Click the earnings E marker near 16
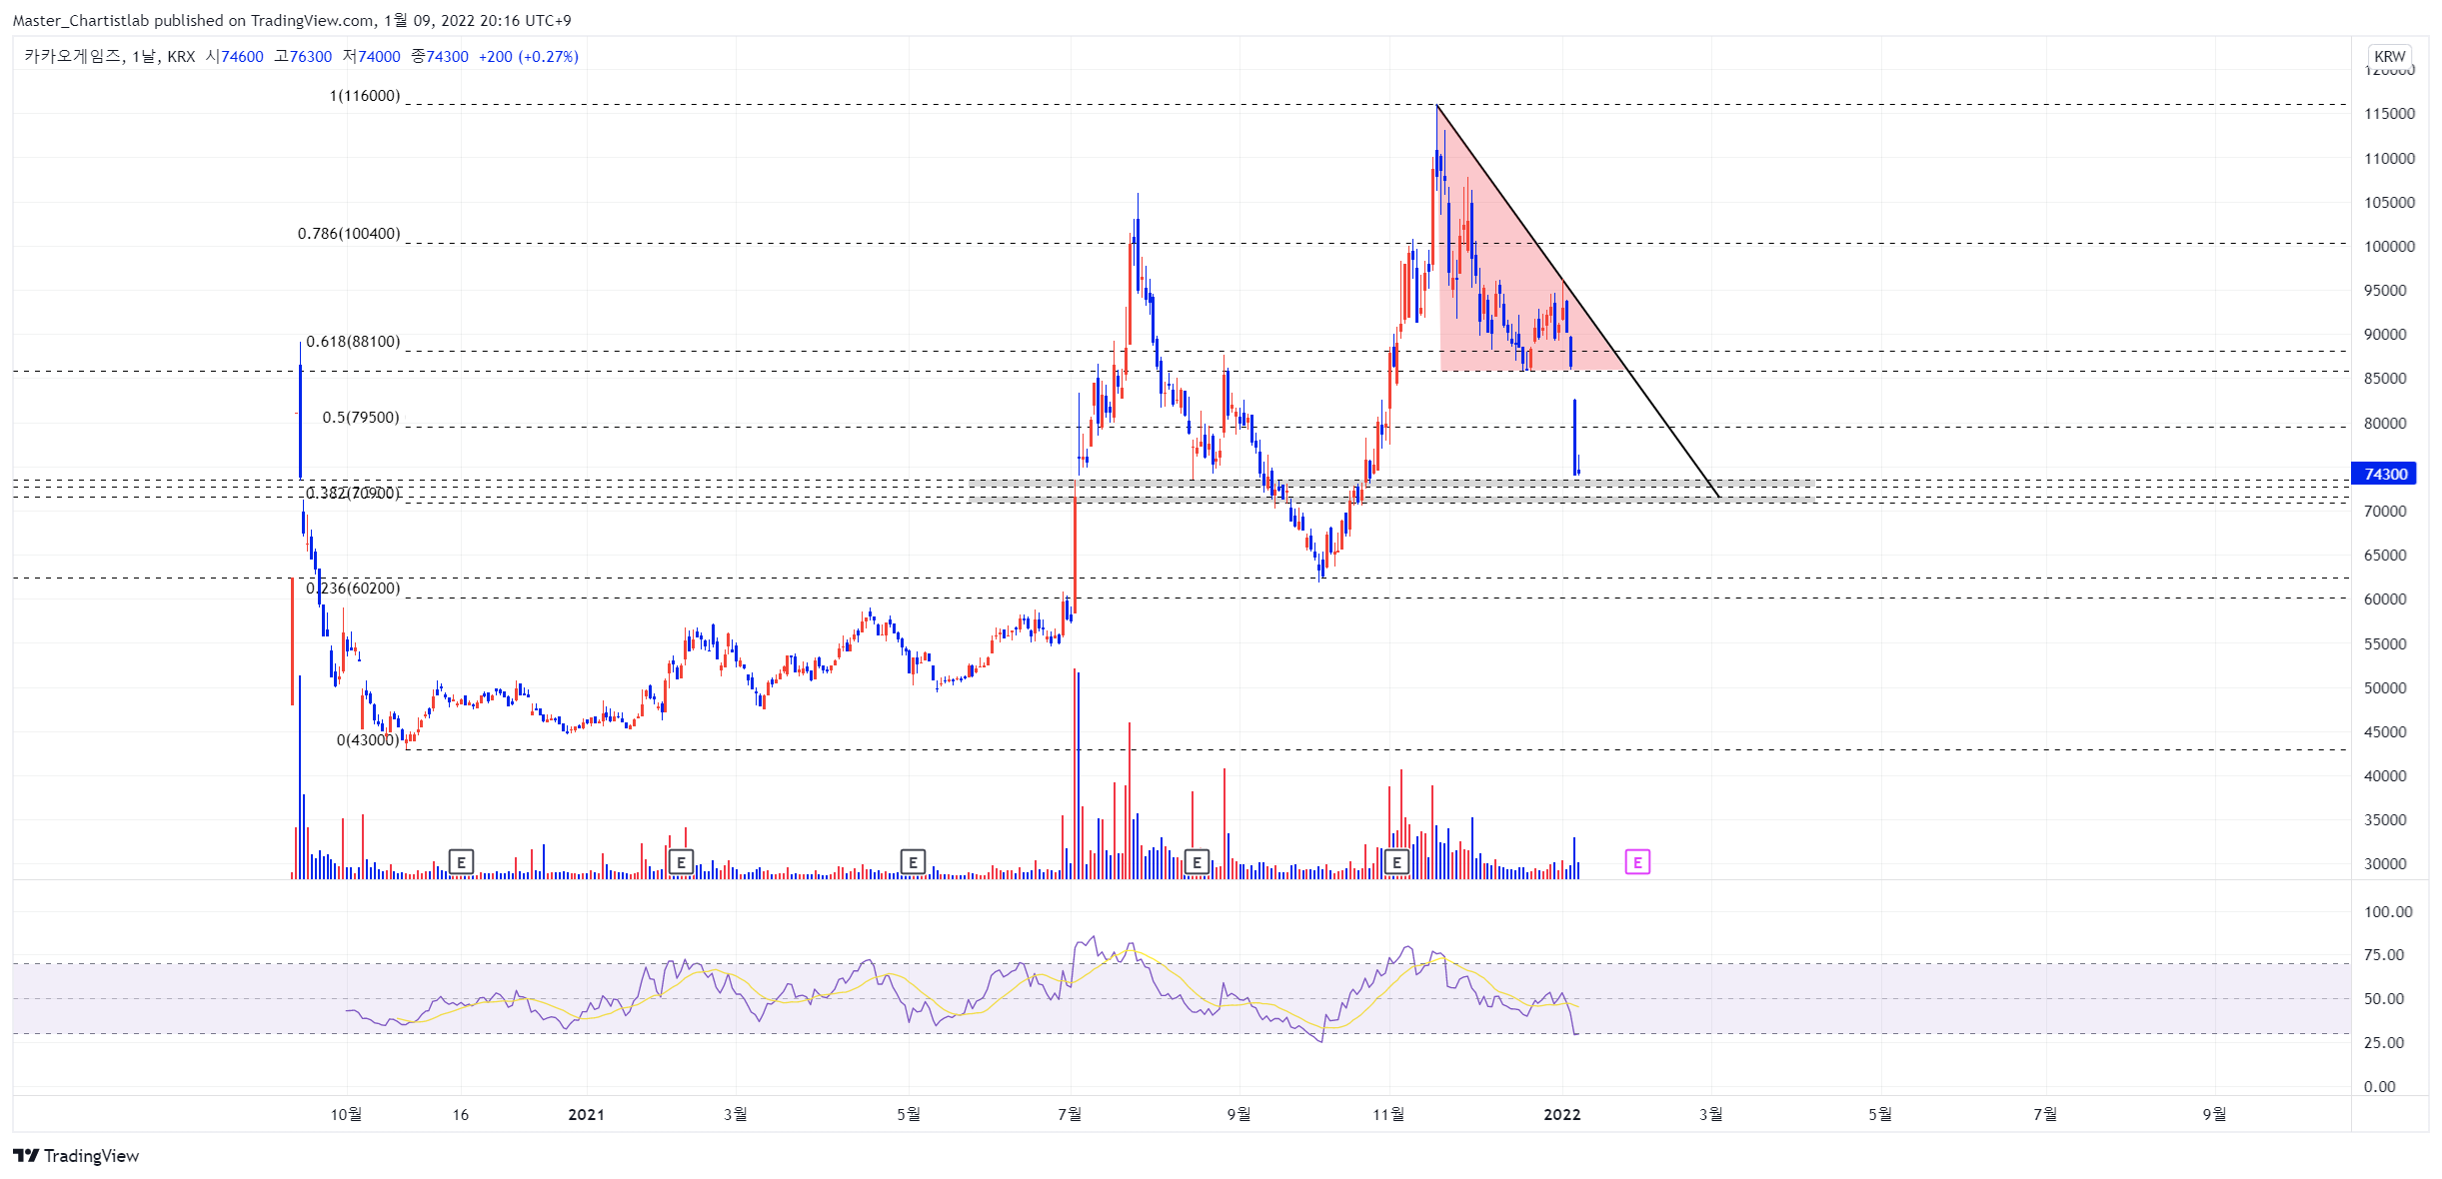 (x=461, y=862)
